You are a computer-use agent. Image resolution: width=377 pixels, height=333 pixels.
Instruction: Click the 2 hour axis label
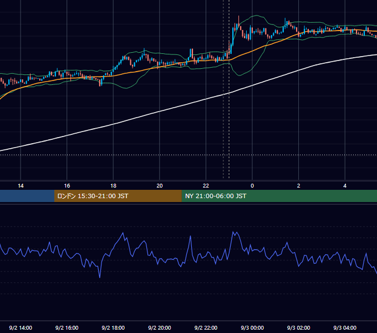[299, 186]
